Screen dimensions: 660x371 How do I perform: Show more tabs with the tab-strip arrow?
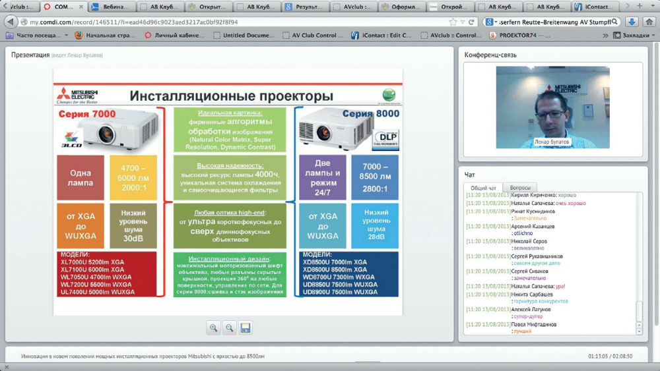(x=628, y=6)
